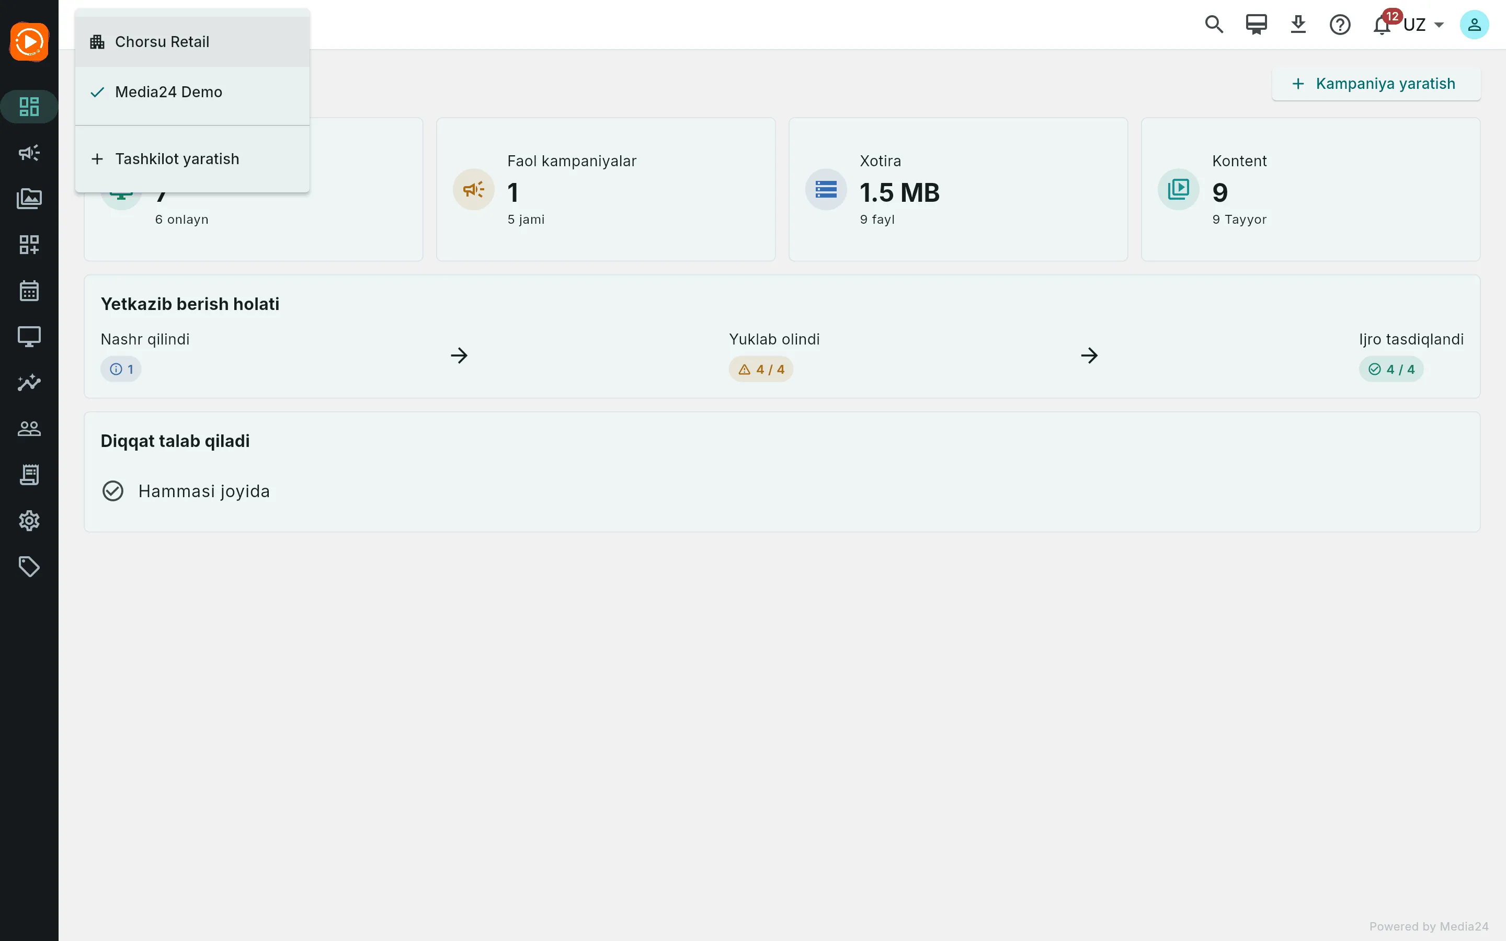Viewport: 1506px width, 941px height.
Task: Choose Tashkilot yaratish option
Action: [192, 159]
